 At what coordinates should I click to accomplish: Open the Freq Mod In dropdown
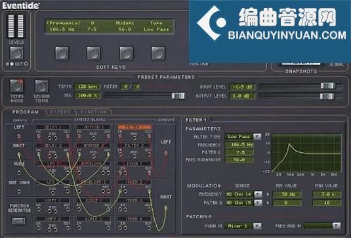point(337,226)
